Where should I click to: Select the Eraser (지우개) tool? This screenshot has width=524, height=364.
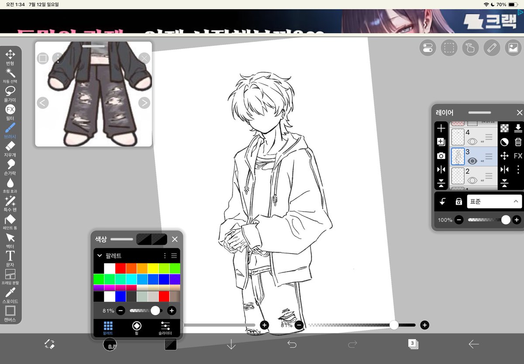click(10, 148)
